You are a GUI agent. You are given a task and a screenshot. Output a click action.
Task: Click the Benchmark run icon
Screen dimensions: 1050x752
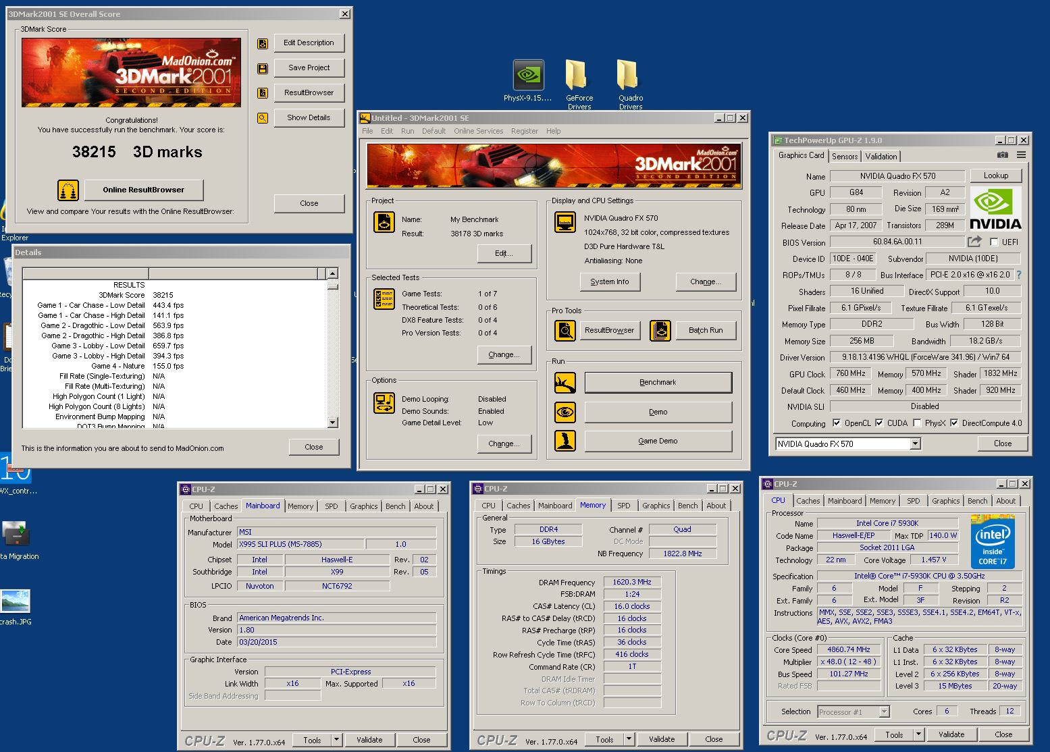tap(565, 383)
